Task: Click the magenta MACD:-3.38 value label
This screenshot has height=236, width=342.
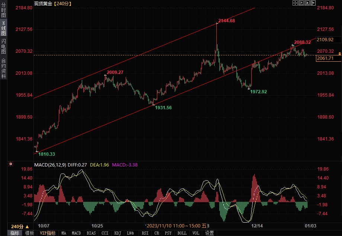Action: (x=125, y=165)
